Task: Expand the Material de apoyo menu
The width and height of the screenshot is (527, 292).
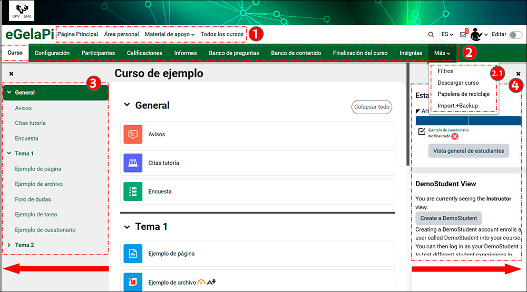Action: (x=170, y=34)
